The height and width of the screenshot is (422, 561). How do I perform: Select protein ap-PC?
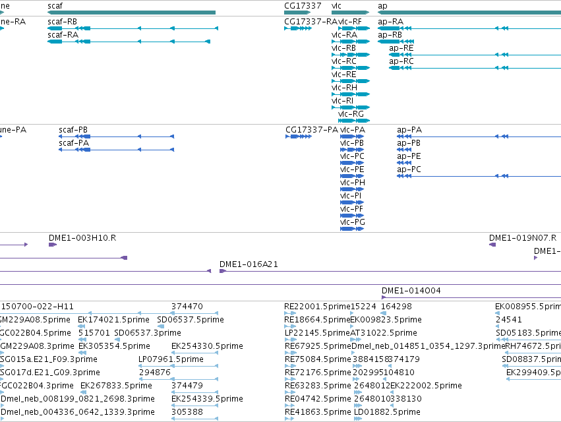click(409, 169)
